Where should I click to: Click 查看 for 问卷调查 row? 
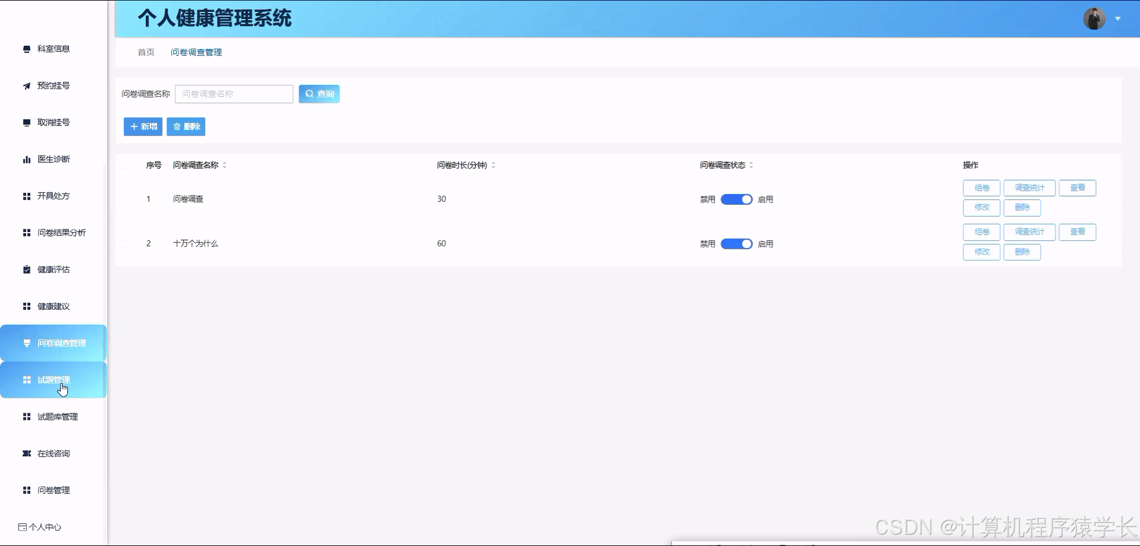pos(1078,188)
